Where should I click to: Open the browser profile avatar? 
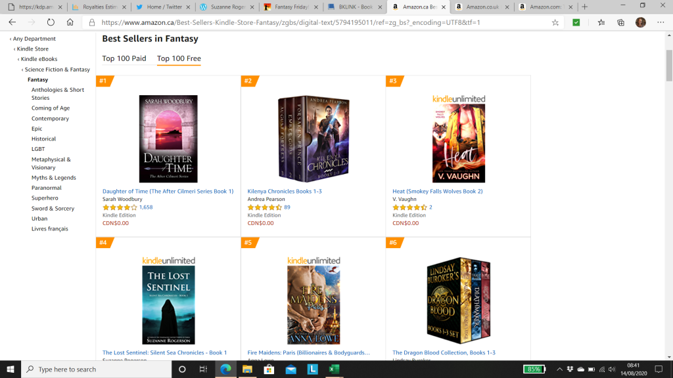tap(640, 22)
